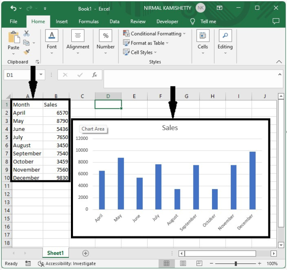Click vertical scrollbar up arrow

coord(281,96)
